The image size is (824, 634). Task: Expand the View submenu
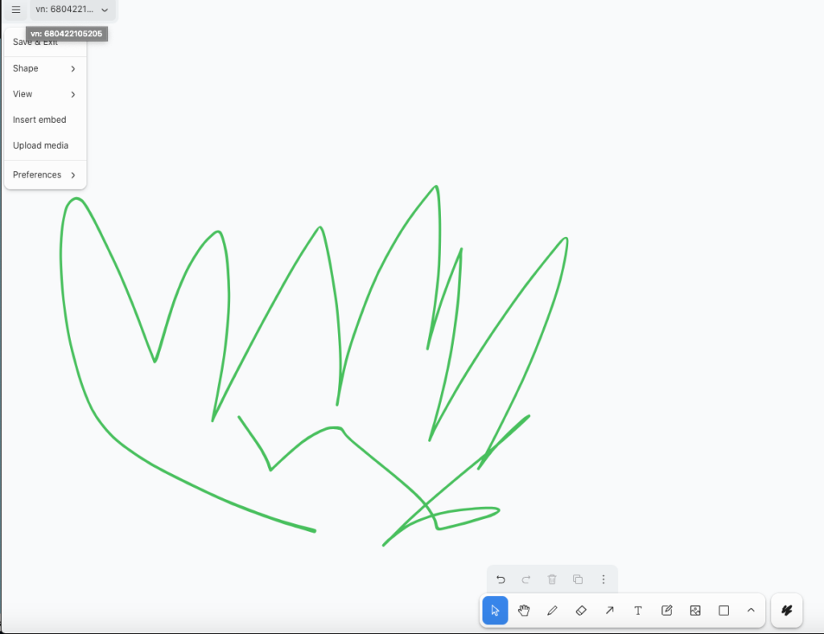pos(45,94)
